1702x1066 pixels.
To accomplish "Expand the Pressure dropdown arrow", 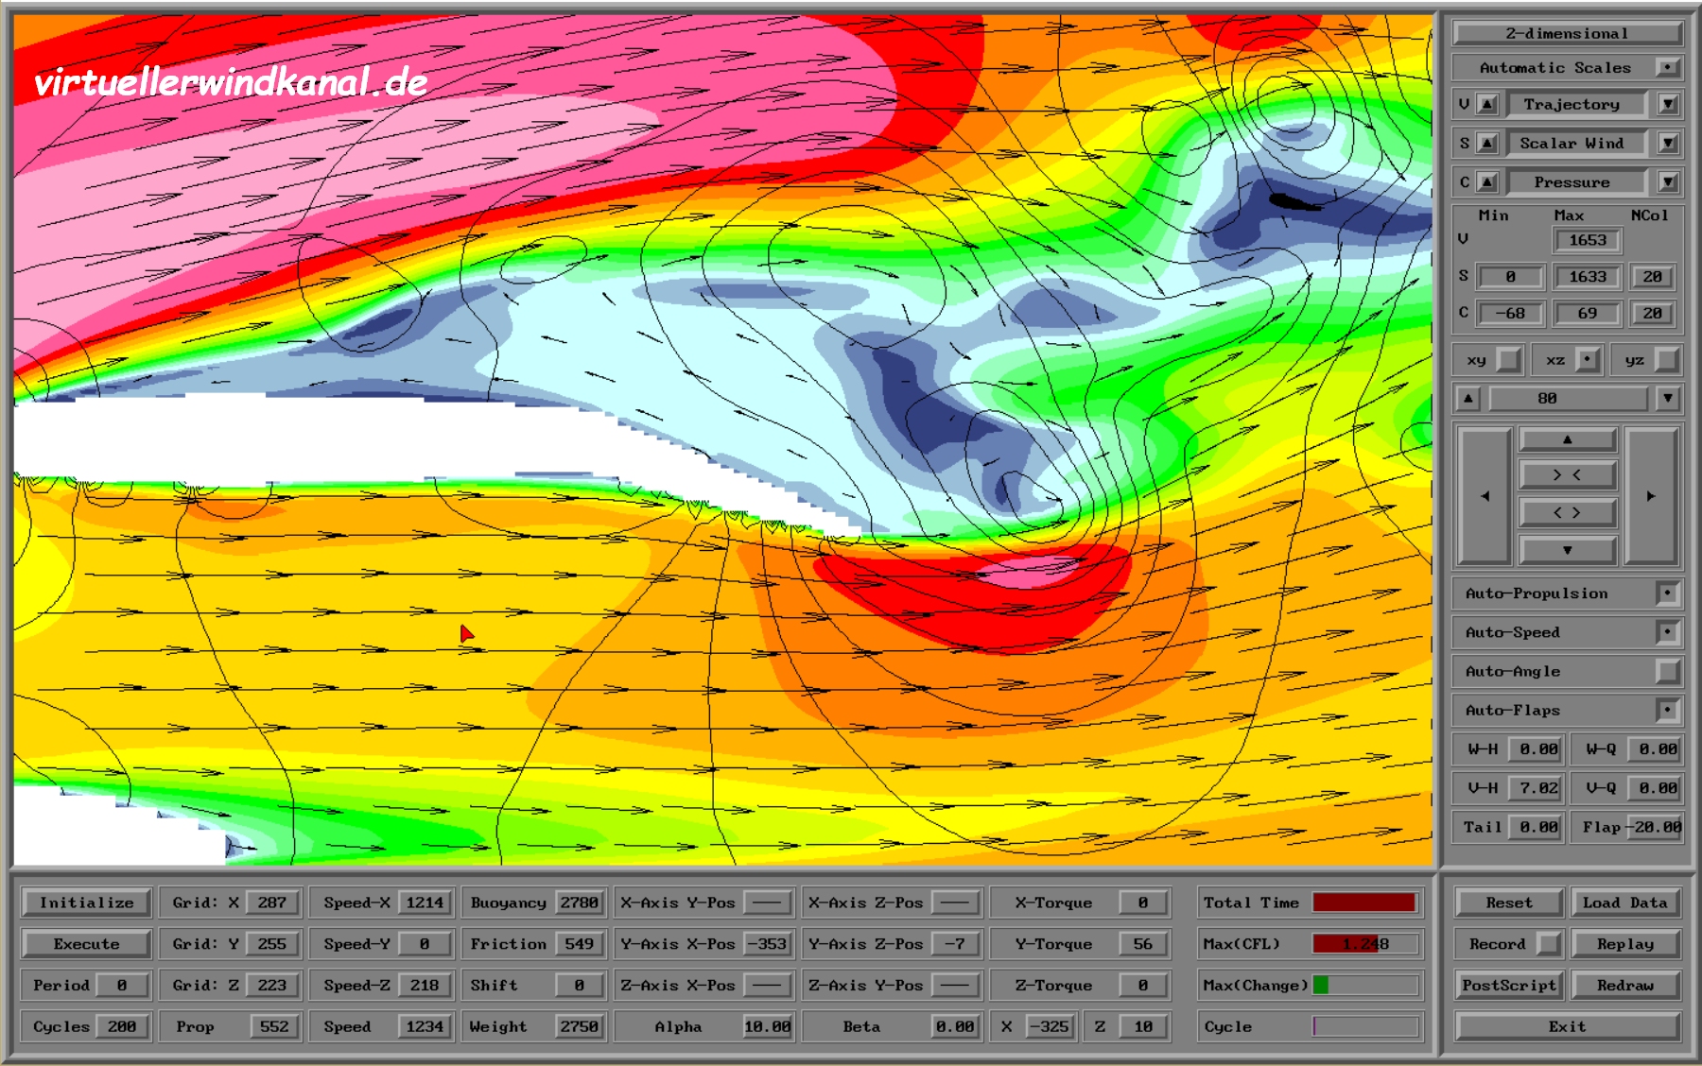I will 1668,182.
